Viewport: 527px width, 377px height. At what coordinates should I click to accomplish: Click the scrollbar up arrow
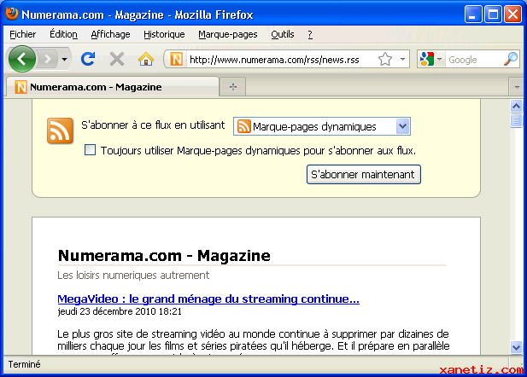(x=516, y=106)
